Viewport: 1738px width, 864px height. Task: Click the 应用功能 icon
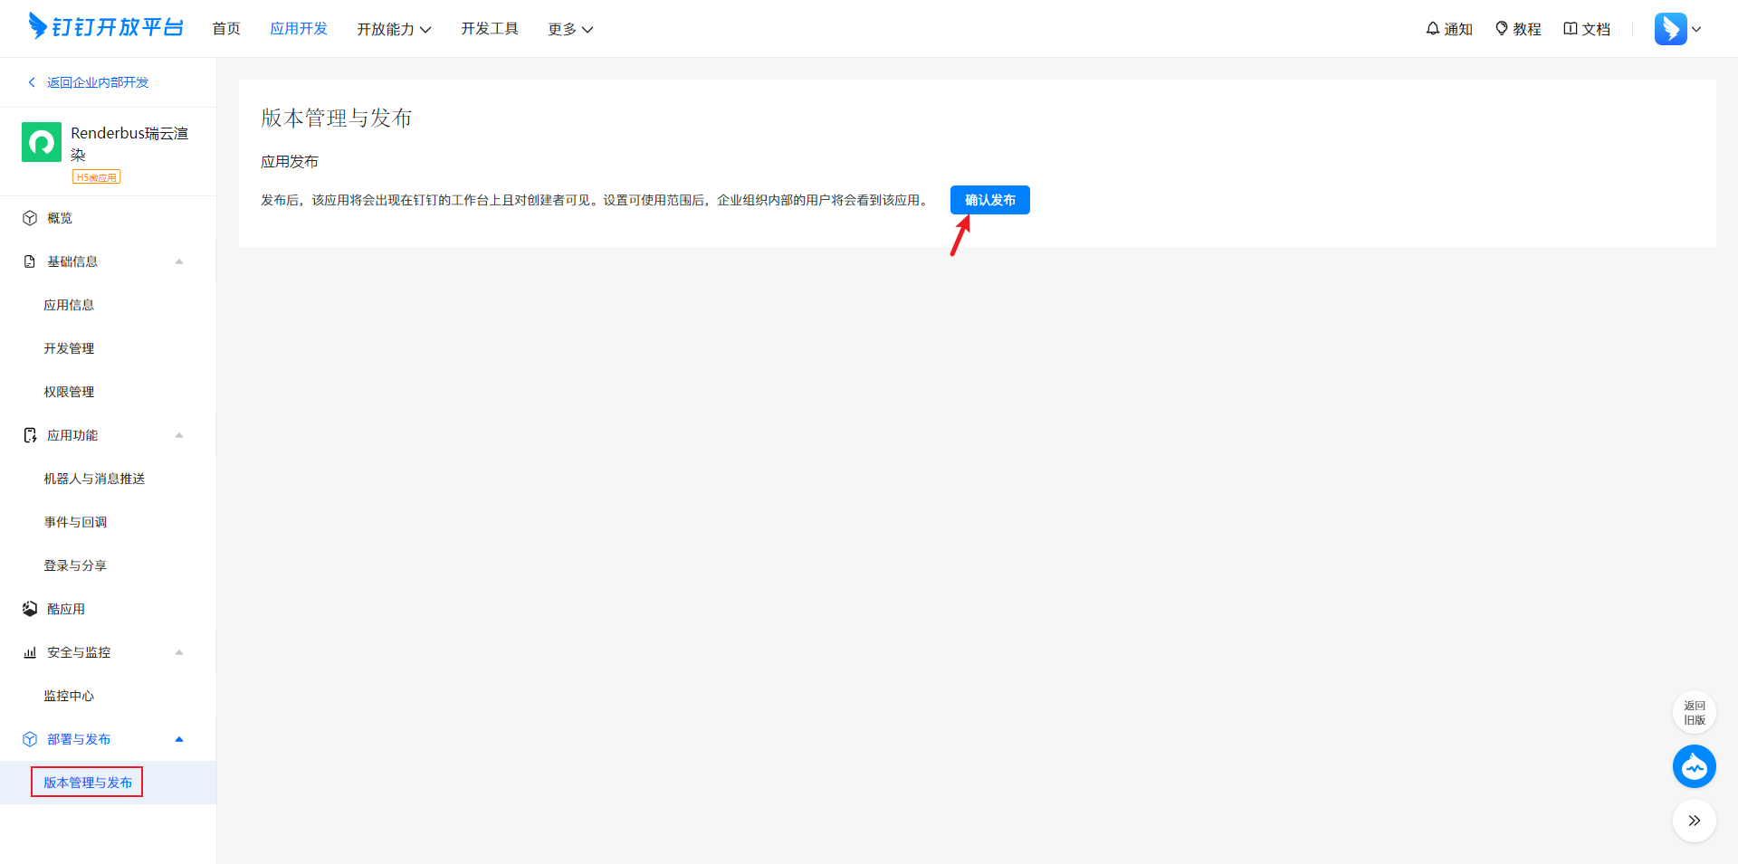(30, 435)
